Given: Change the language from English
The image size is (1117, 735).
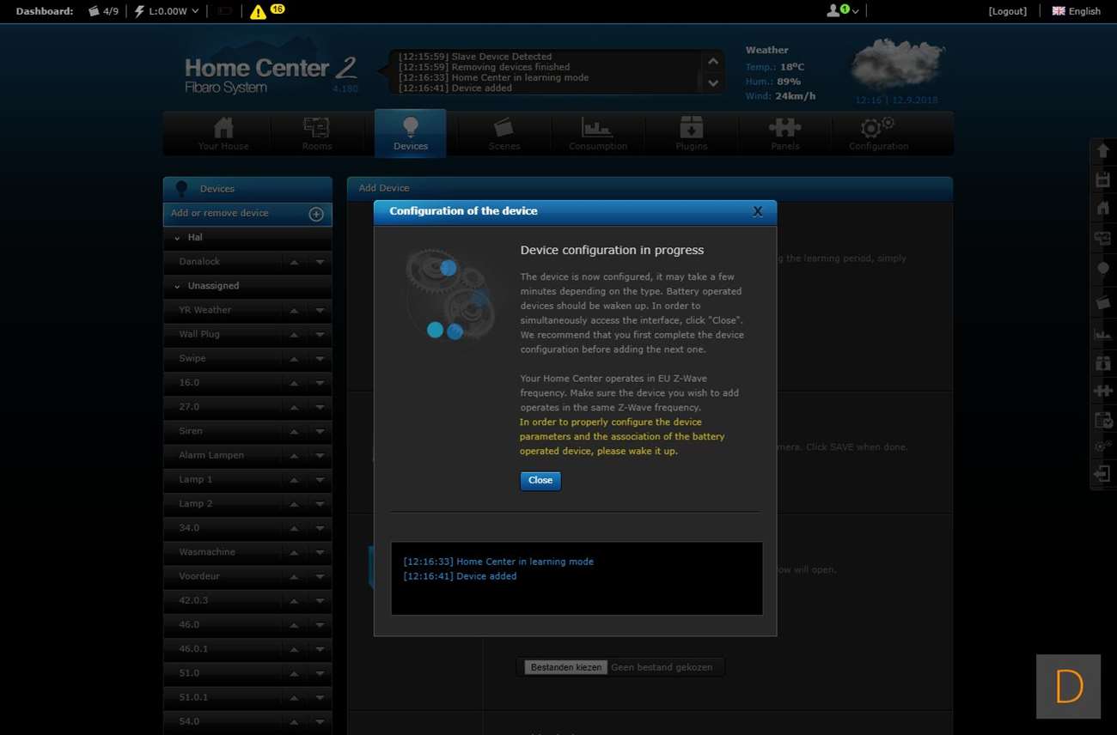Looking at the screenshot, I should tap(1077, 11).
